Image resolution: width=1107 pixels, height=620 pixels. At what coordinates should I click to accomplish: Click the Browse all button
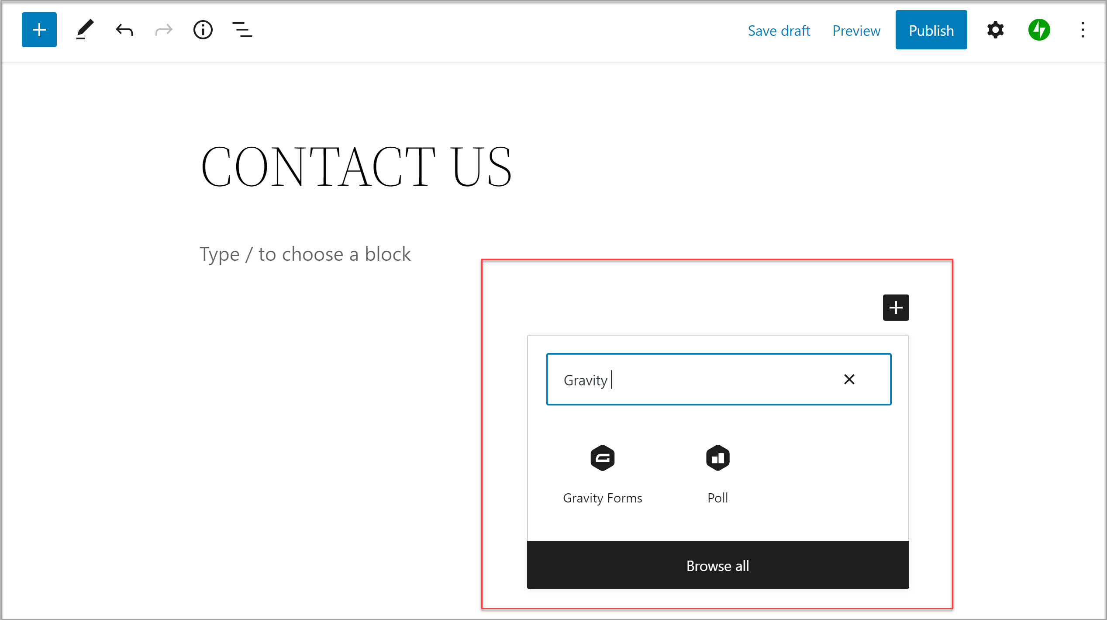pyautogui.click(x=718, y=565)
